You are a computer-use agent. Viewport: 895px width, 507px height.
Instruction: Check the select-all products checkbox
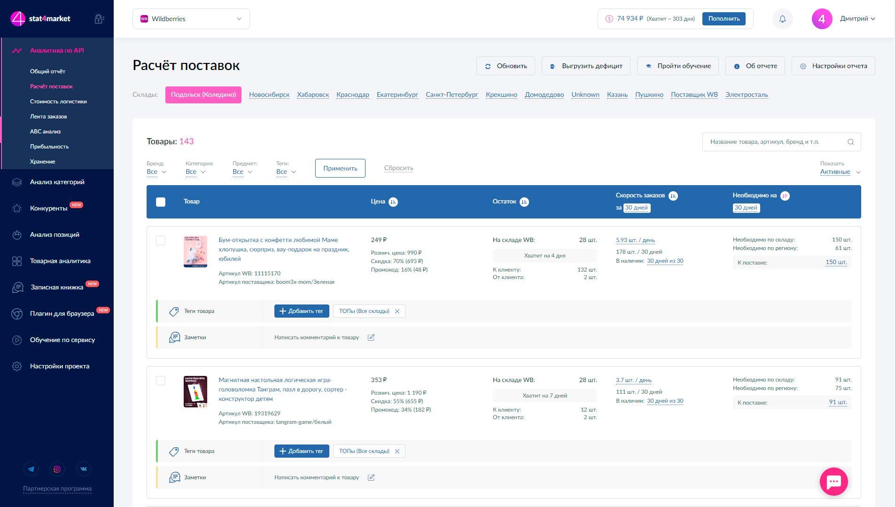(x=161, y=202)
